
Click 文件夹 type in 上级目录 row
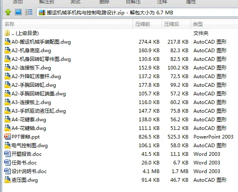click(x=201, y=33)
